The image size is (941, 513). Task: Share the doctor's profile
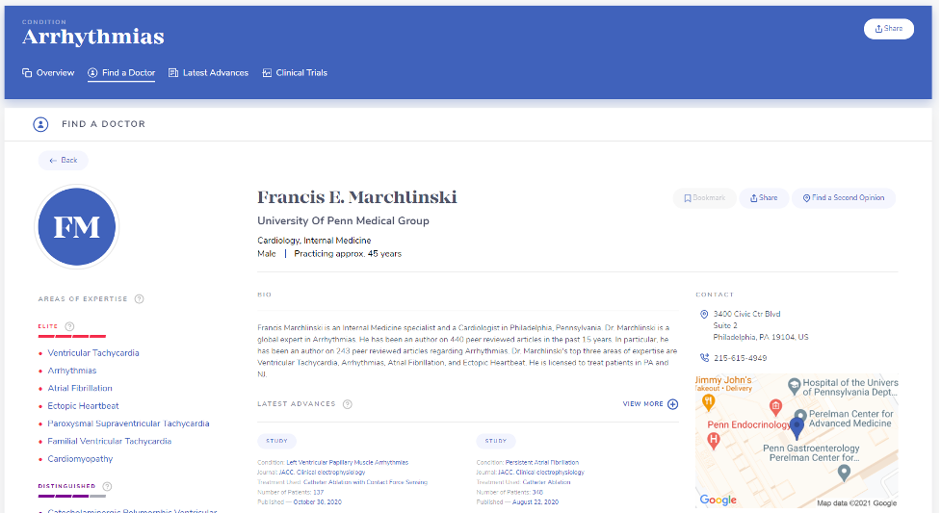[764, 198]
